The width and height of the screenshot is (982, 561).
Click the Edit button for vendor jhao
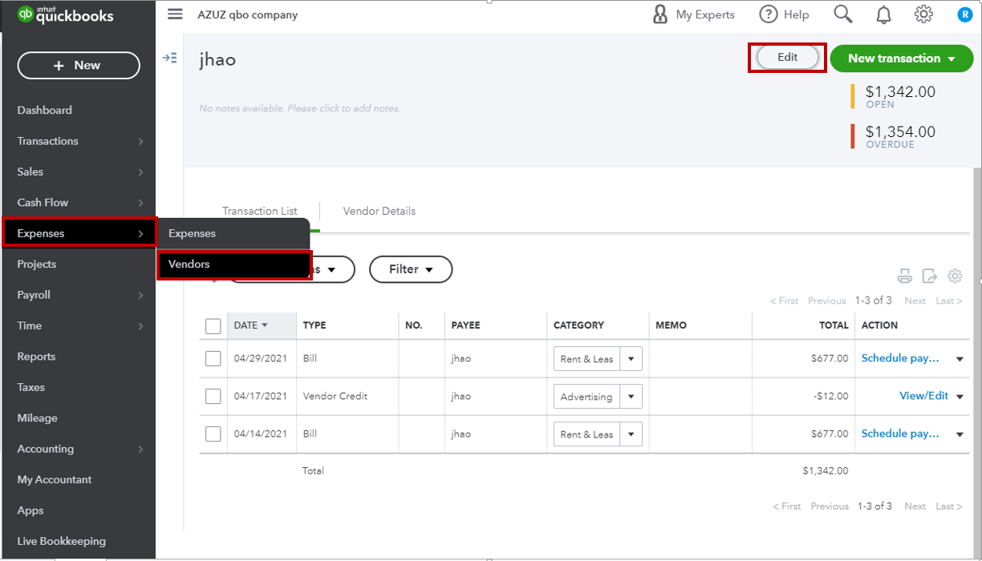coord(786,58)
